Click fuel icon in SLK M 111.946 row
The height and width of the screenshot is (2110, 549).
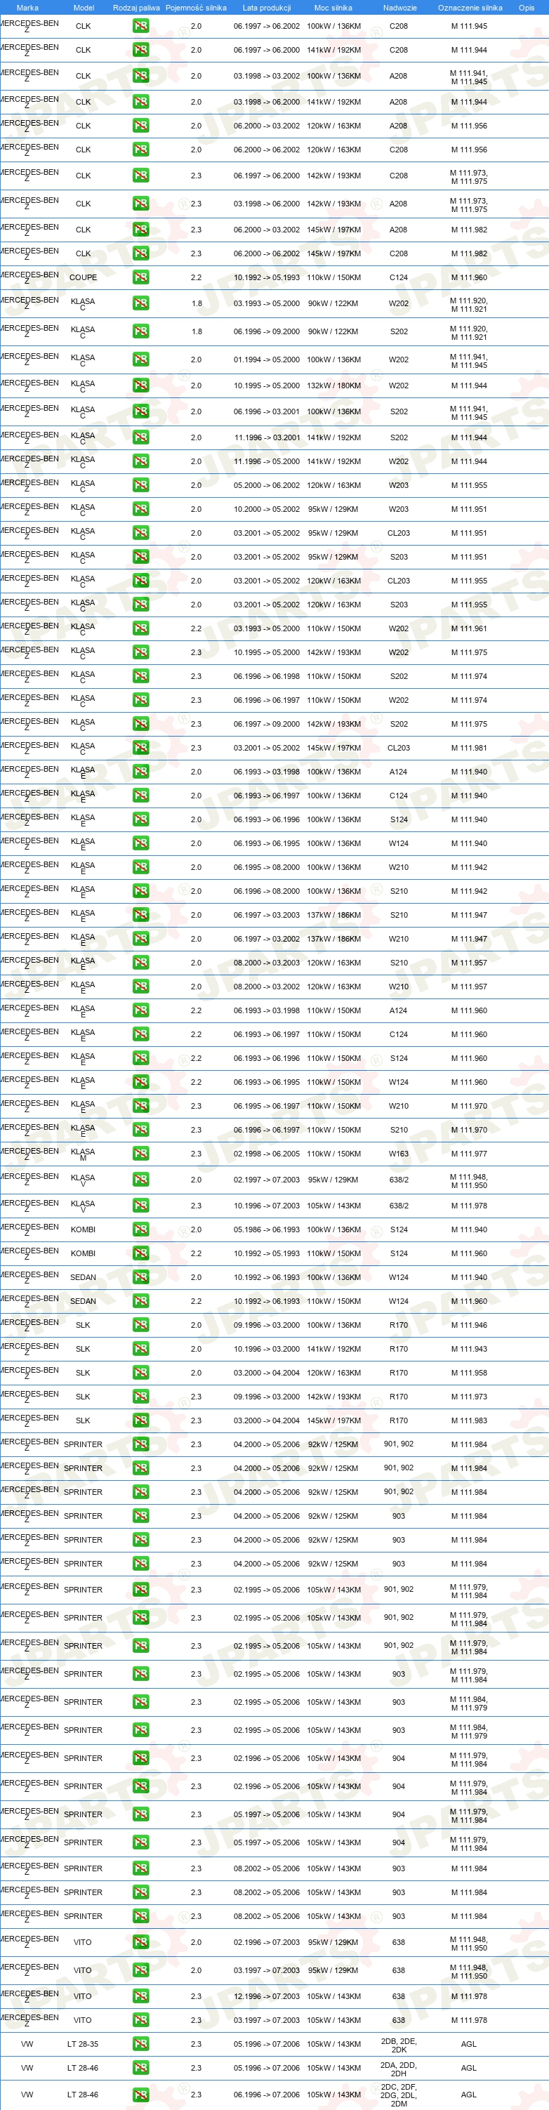(x=141, y=1324)
